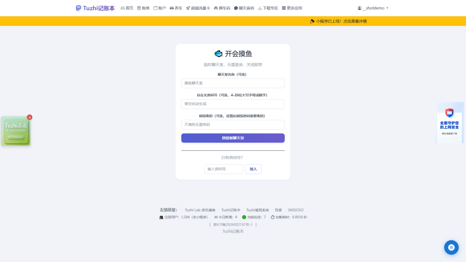466x262 pixels.
Task: Focus the 自定义房间号 input field
Action: tap(233, 104)
